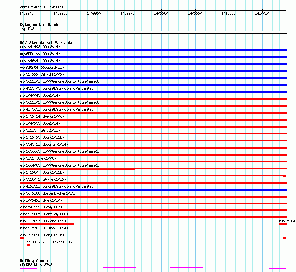Screen dimensions: 296x272
Task: Open variant nsv1124342 (Alsmadi2014)
Action: pyautogui.click(x=50, y=242)
